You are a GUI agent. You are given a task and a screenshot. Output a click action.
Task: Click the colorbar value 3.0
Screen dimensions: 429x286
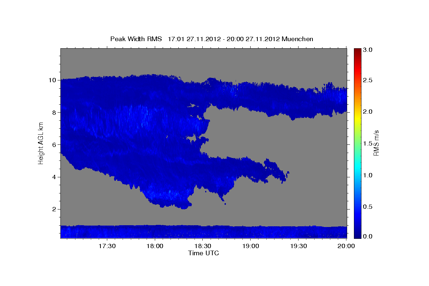[368, 50]
